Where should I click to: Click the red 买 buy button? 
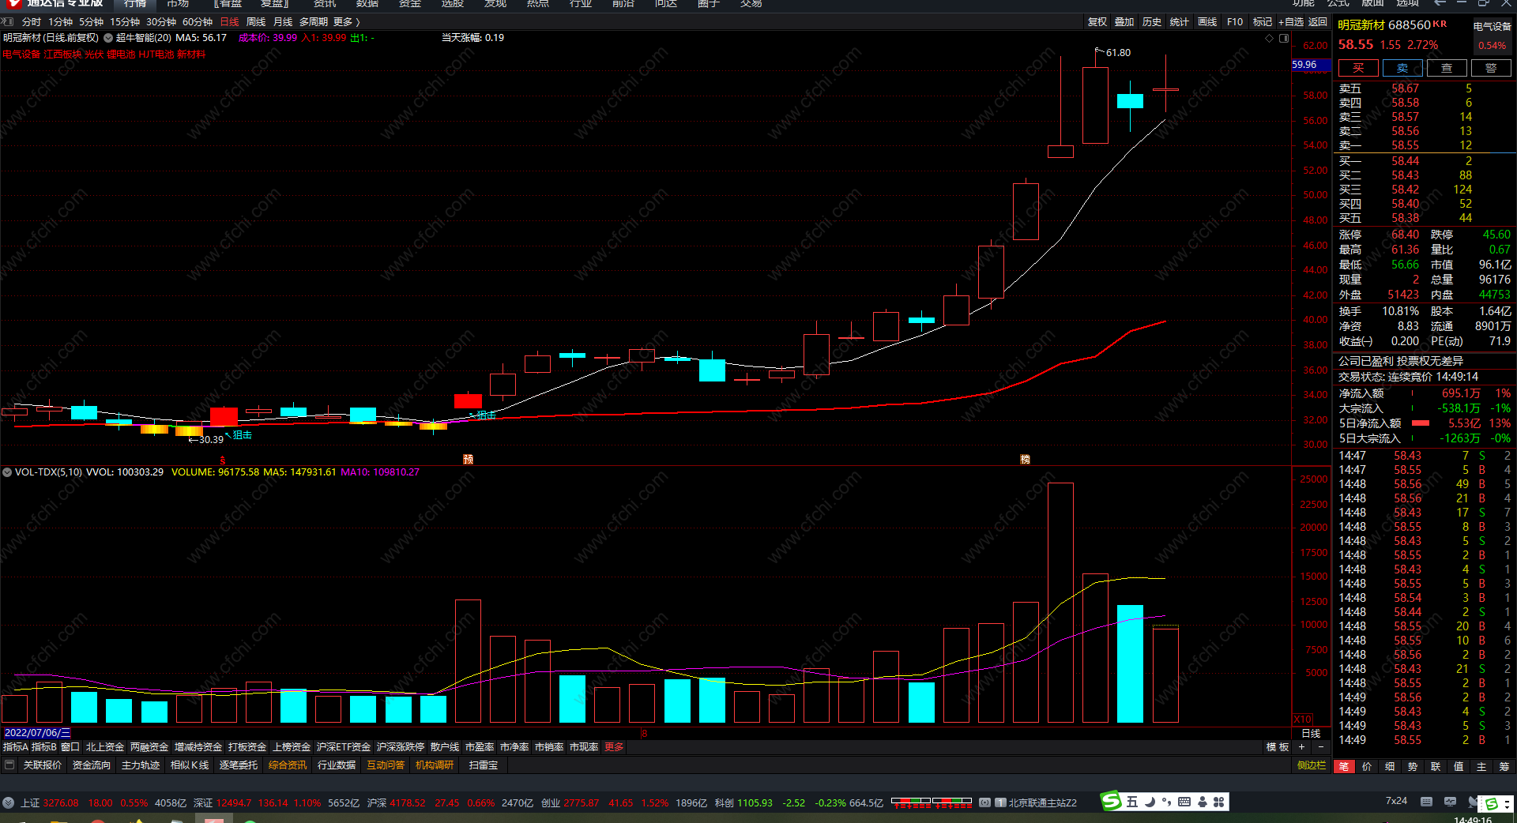coord(1358,68)
